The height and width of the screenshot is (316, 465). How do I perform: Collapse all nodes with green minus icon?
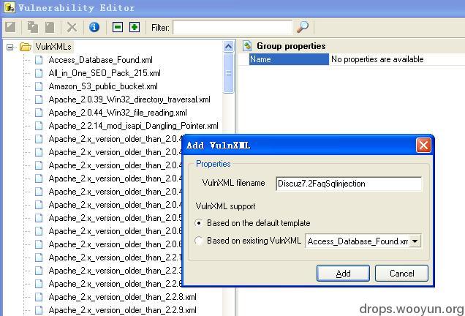(x=118, y=27)
